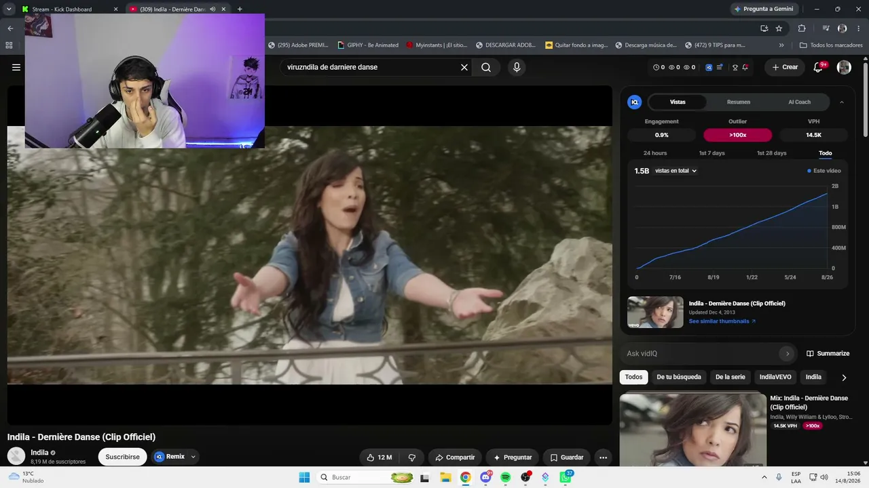Open a new browser tab
Image resolution: width=869 pixels, height=488 pixels.
240,9
